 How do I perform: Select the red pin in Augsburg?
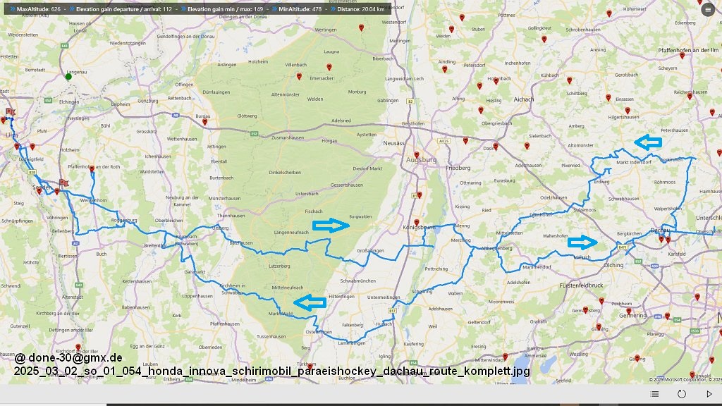[x=417, y=155]
